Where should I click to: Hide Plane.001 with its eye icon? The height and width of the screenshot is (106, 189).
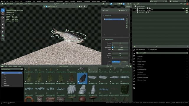(185, 12)
